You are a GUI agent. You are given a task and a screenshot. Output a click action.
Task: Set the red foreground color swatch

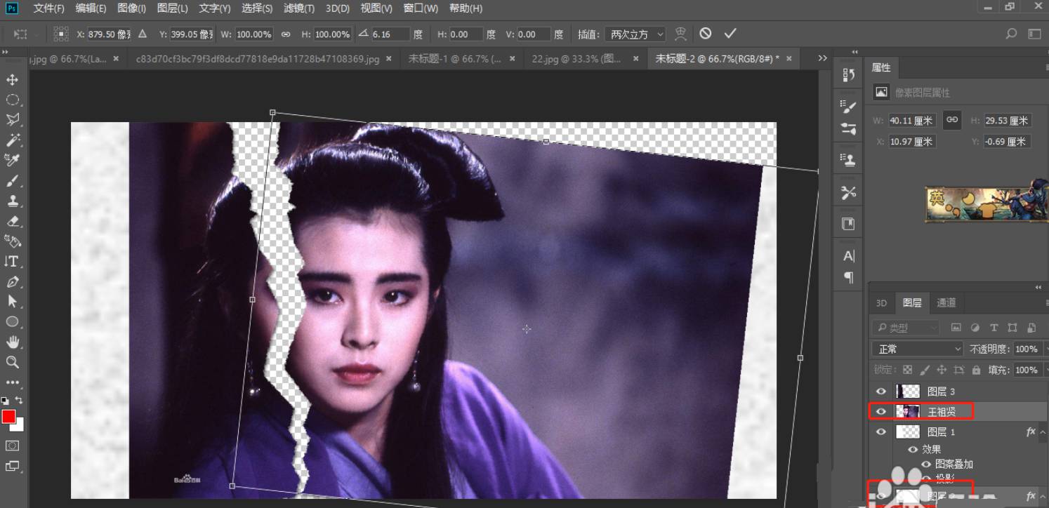tap(8, 417)
